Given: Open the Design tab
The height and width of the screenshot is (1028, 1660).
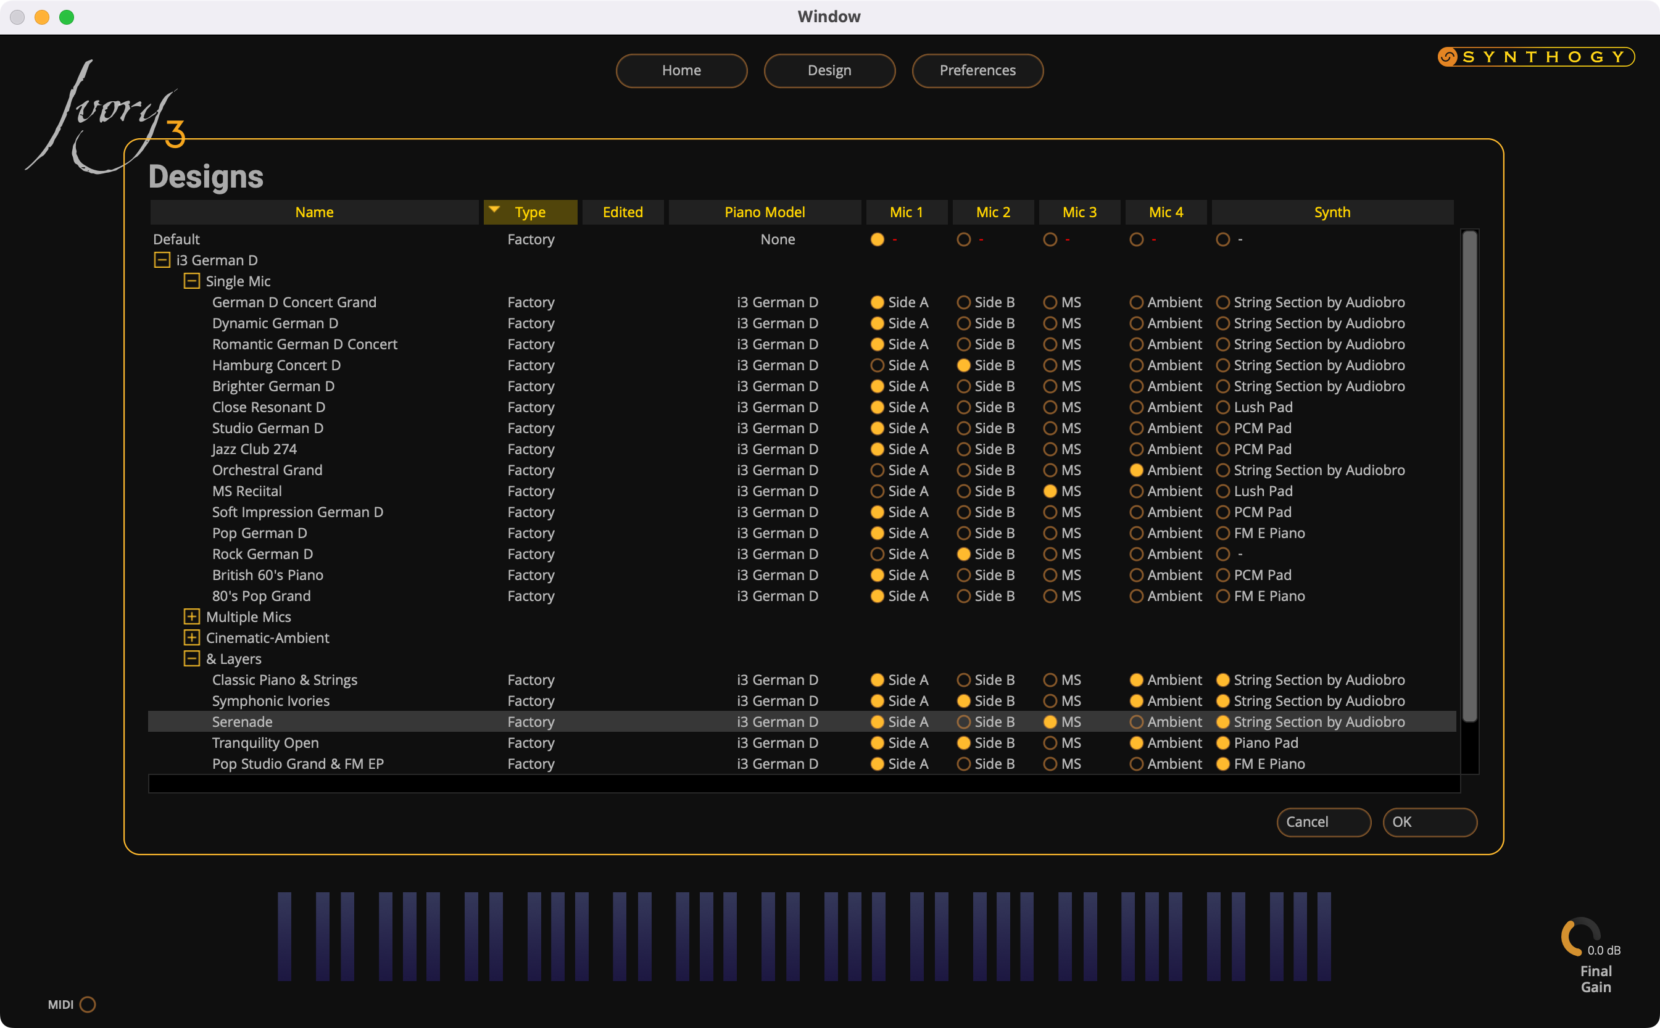Looking at the screenshot, I should tap(829, 70).
